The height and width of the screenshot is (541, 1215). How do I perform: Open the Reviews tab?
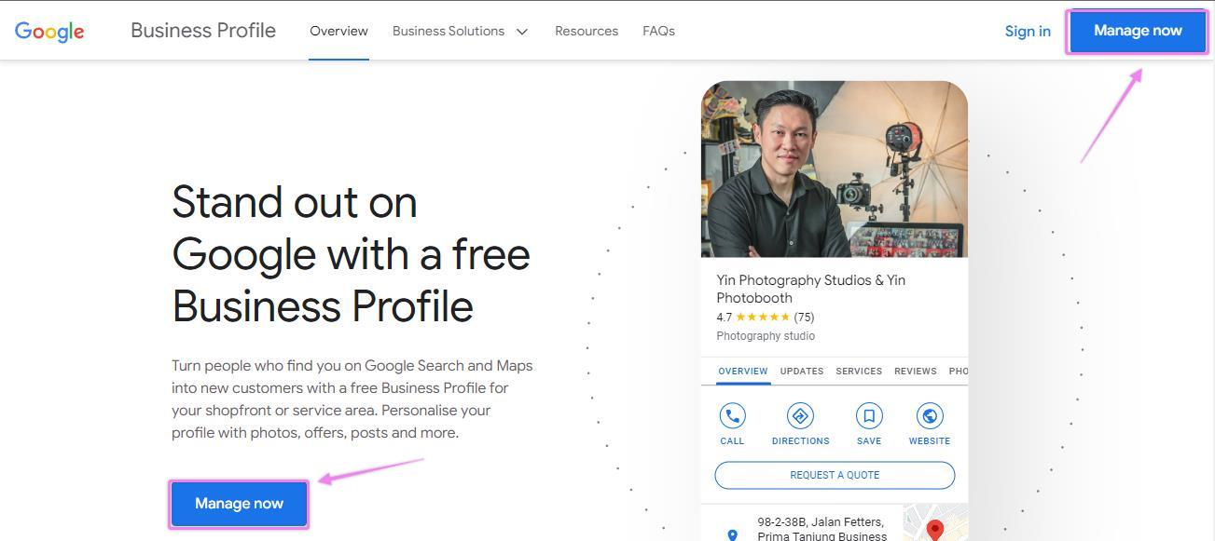[915, 371]
